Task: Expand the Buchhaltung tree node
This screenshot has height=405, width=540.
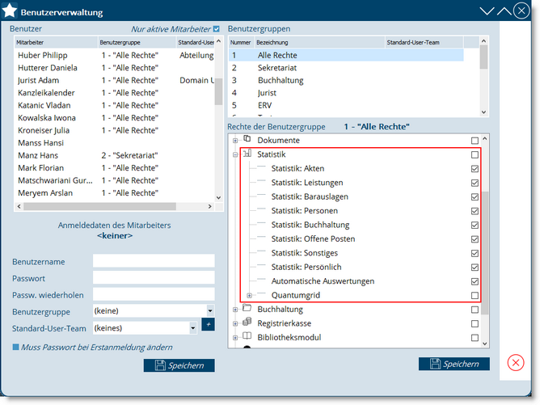Action: [x=235, y=310]
